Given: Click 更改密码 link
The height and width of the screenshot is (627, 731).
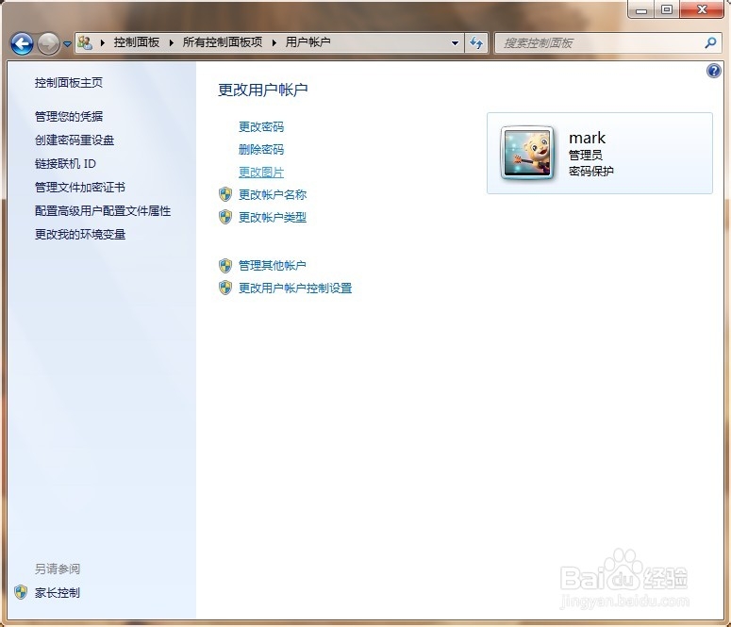Looking at the screenshot, I should (x=261, y=126).
